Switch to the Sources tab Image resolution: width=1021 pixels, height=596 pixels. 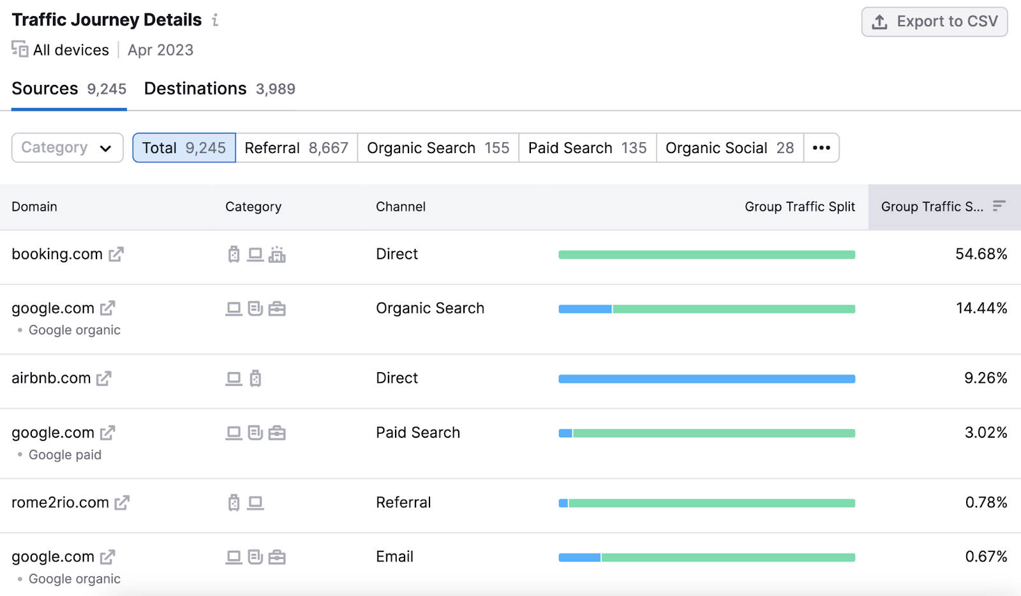[69, 89]
